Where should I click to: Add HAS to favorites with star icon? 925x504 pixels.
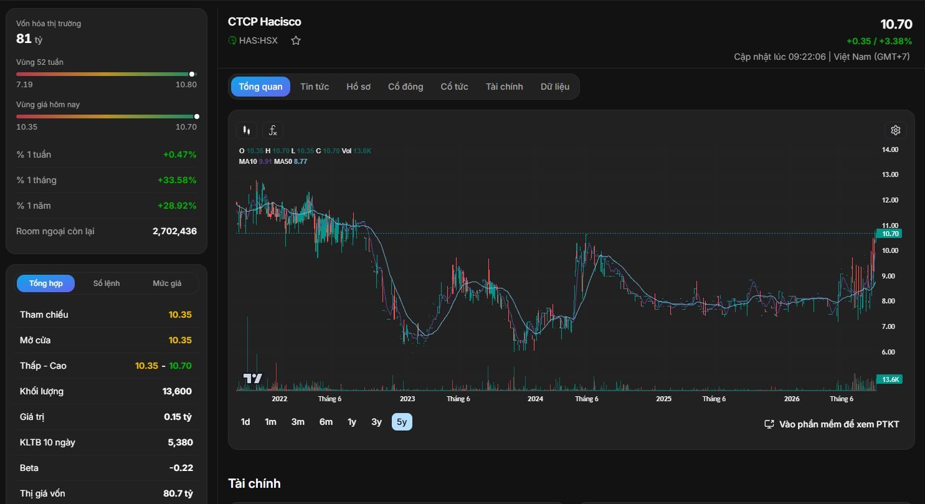click(296, 40)
